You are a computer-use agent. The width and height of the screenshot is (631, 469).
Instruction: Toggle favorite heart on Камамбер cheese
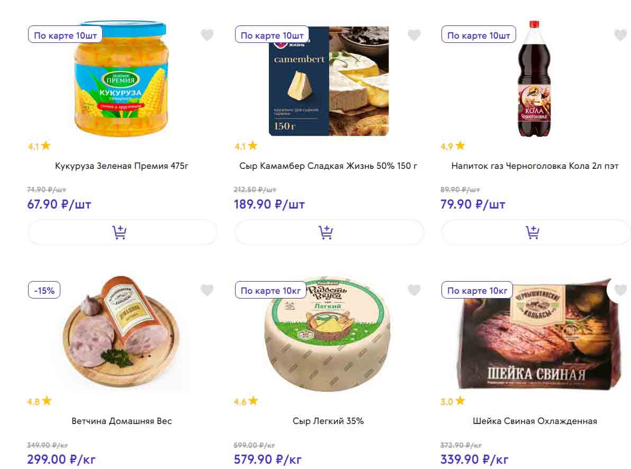414,35
